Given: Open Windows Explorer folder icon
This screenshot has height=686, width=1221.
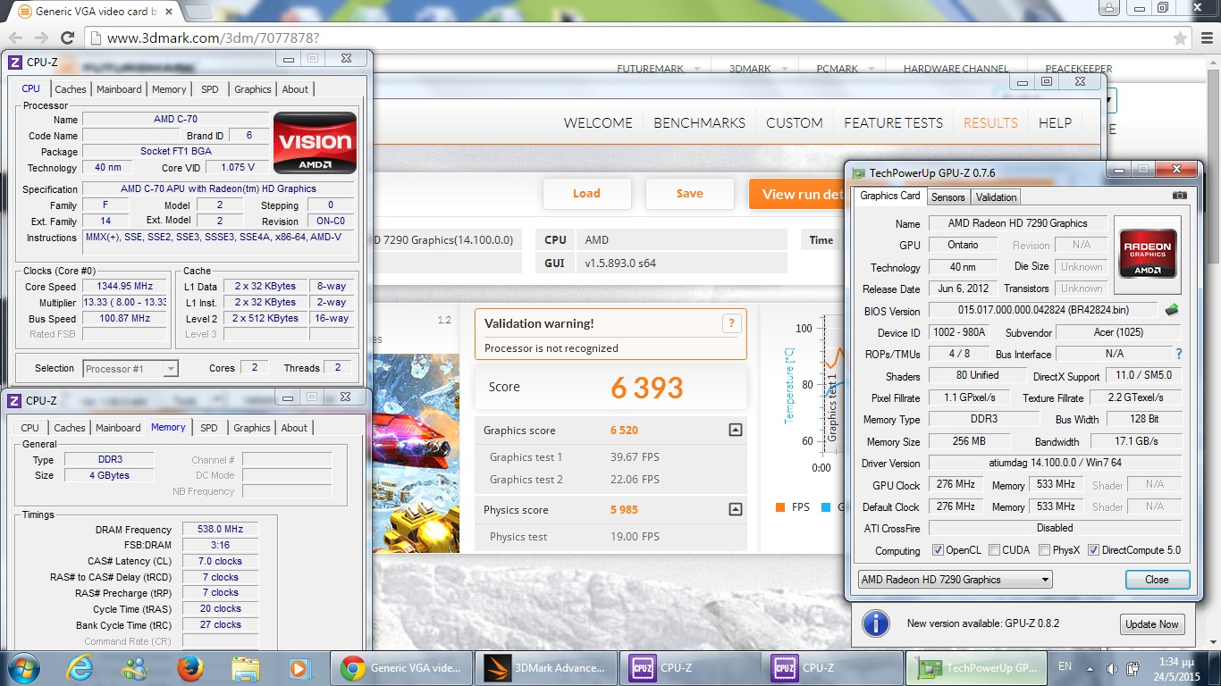Looking at the screenshot, I should [244, 668].
